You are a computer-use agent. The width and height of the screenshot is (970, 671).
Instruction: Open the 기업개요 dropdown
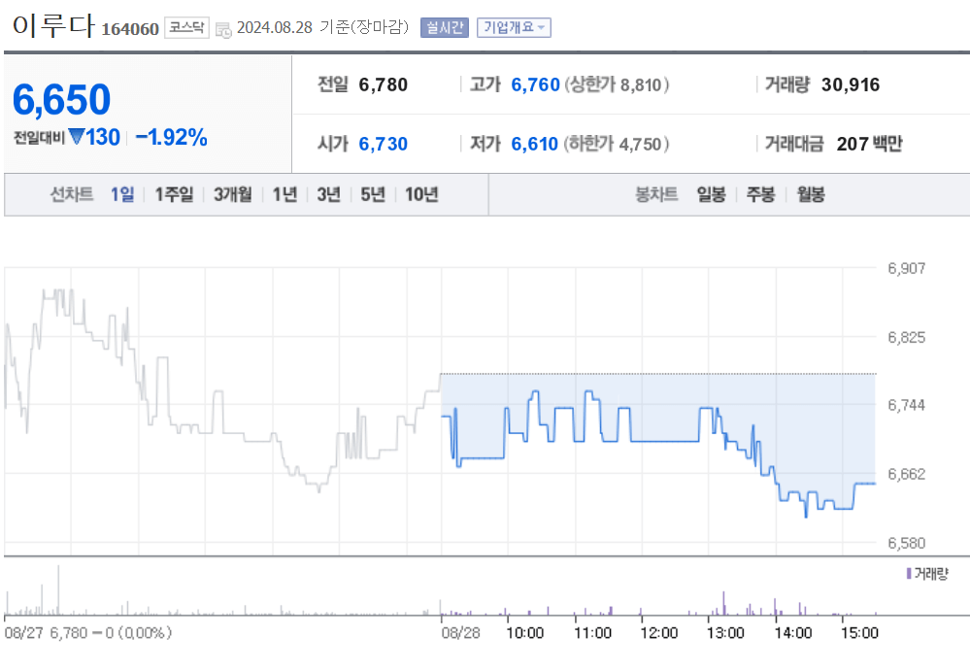click(x=514, y=28)
